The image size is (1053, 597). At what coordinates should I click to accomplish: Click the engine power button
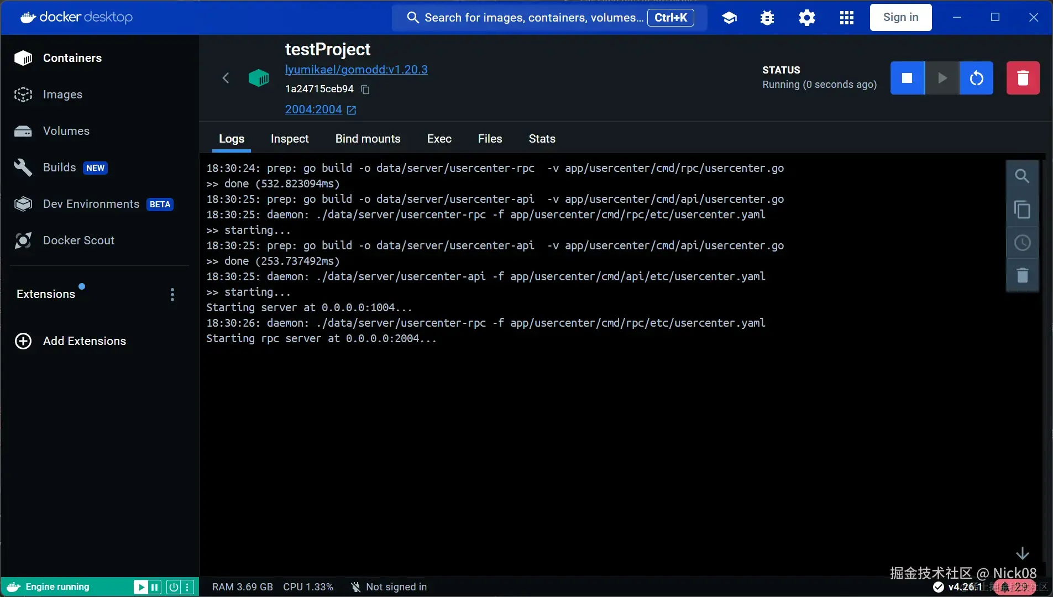click(x=174, y=587)
